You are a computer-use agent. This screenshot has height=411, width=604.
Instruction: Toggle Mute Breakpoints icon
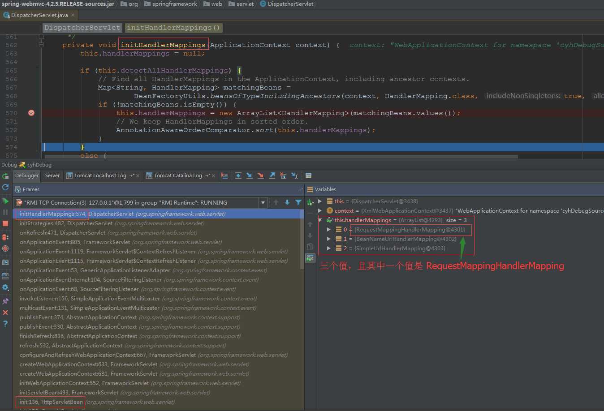point(5,248)
